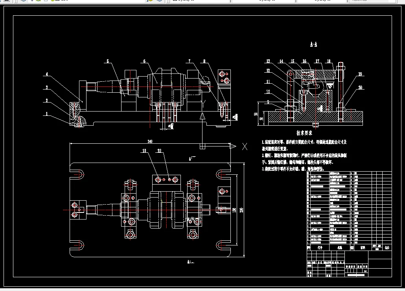
Task: Select the 代号 column header in parts list
Action: [x=320, y=248]
